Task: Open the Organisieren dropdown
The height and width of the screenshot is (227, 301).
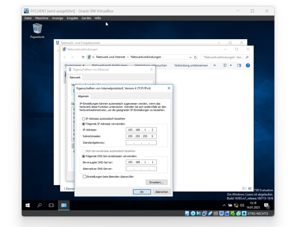Action: tap(74, 65)
